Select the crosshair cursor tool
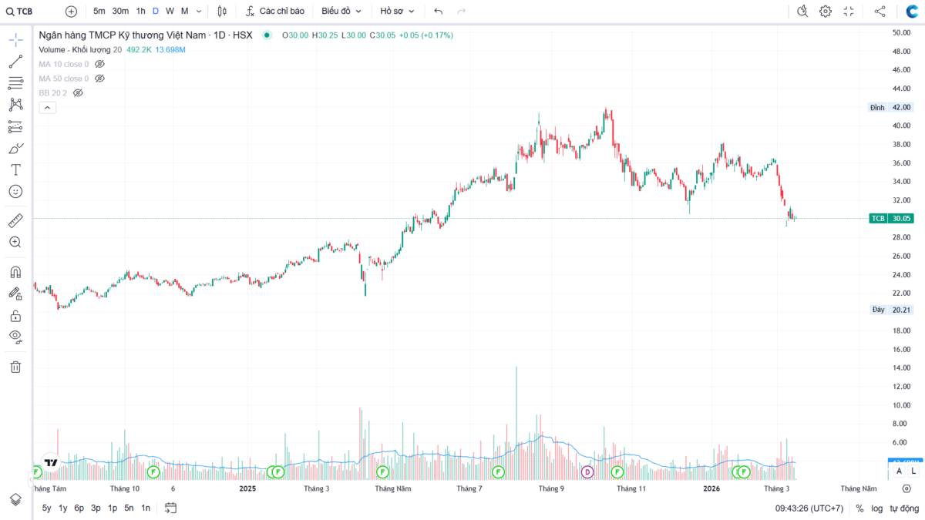This screenshot has height=520, width=925. point(15,41)
